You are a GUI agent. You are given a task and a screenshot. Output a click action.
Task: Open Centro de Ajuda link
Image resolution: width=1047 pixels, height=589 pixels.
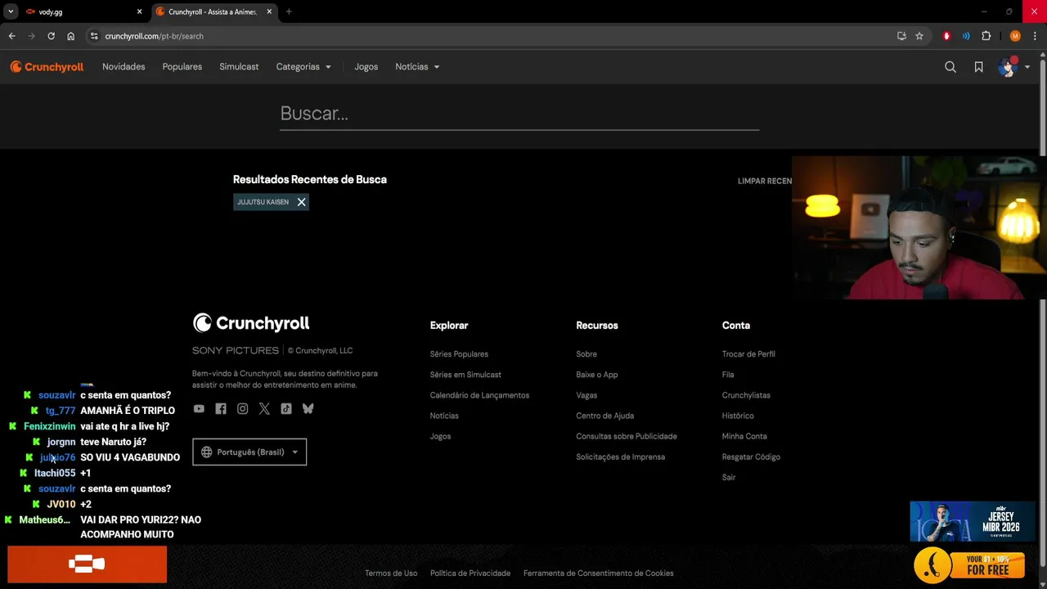[604, 416]
